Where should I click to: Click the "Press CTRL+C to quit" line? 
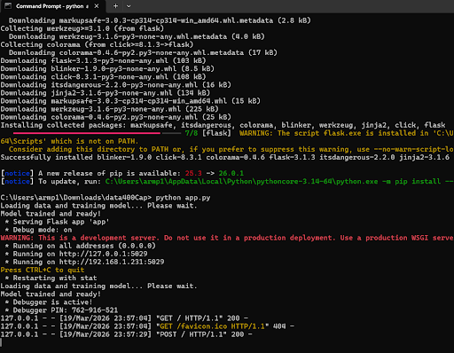tap(43, 270)
